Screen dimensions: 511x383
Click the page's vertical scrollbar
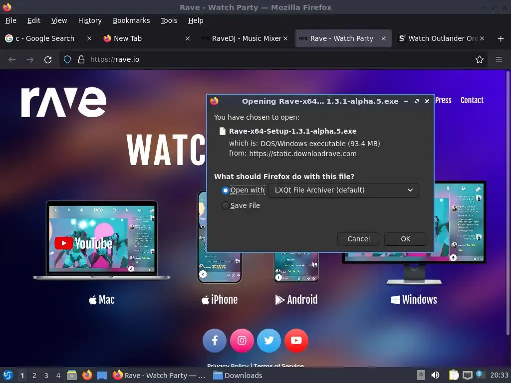[x=508, y=203]
